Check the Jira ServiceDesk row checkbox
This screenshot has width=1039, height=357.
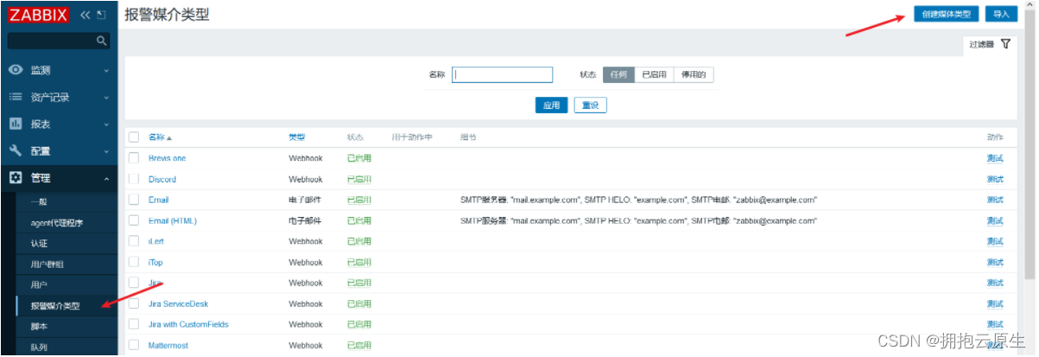[133, 303]
